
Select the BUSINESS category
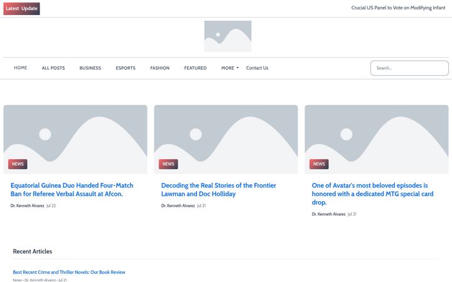[x=90, y=68]
